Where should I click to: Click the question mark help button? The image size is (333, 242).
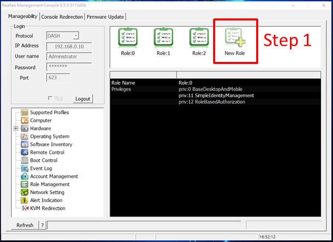coord(43,225)
